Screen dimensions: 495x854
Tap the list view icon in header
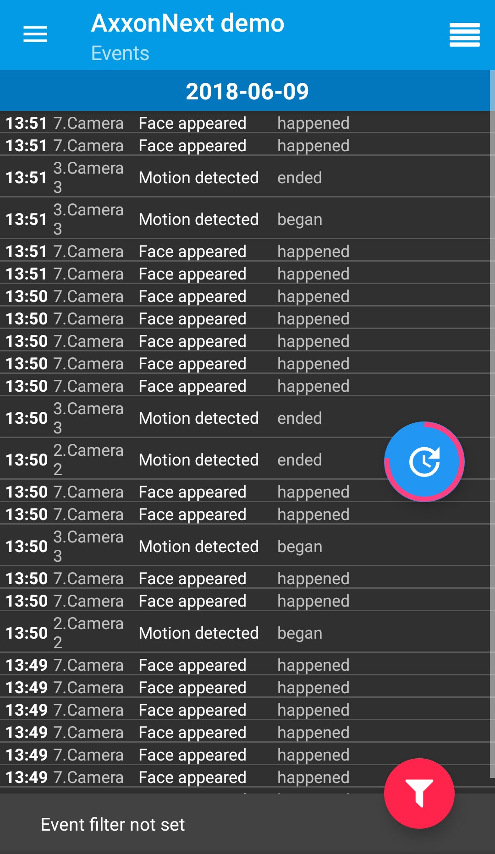click(x=464, y=35)
